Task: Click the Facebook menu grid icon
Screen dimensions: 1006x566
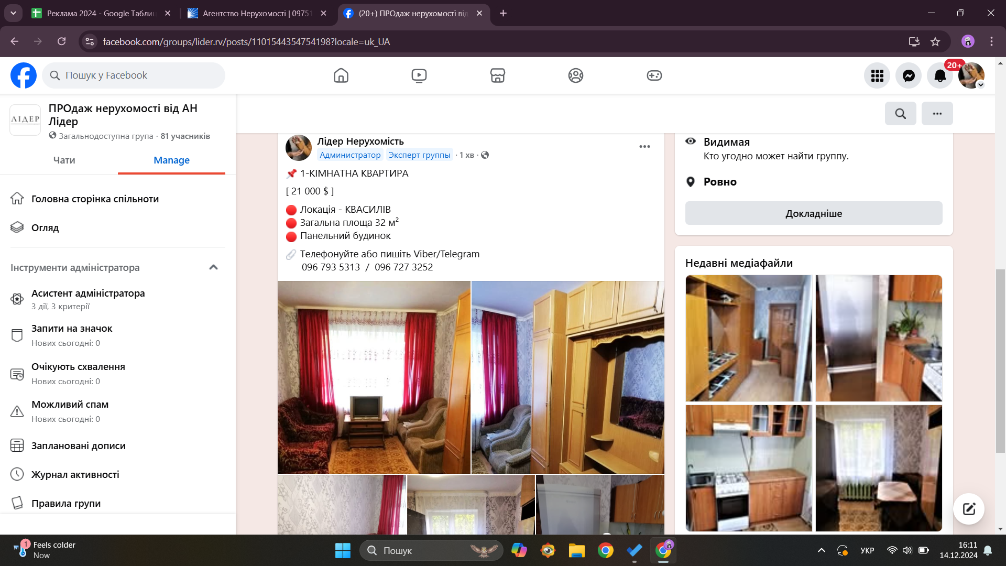Action: (877, 75)
